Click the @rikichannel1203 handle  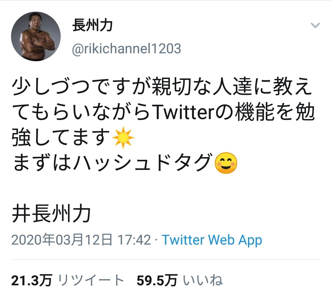pos(126,49)
